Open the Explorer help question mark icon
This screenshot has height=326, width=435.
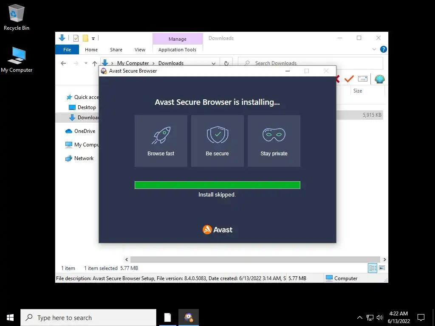point(384,49)
